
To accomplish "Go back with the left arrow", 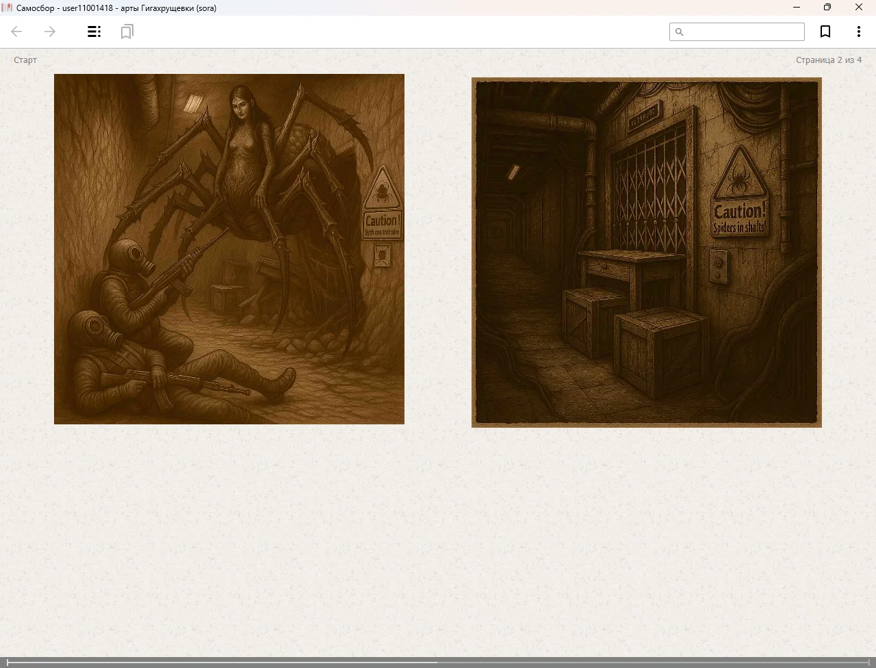I will point(17,31).
